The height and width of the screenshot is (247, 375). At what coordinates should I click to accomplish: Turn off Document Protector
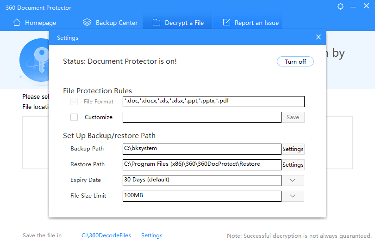[295, 62]
